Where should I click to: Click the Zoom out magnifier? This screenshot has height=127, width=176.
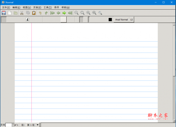point(77,13)
